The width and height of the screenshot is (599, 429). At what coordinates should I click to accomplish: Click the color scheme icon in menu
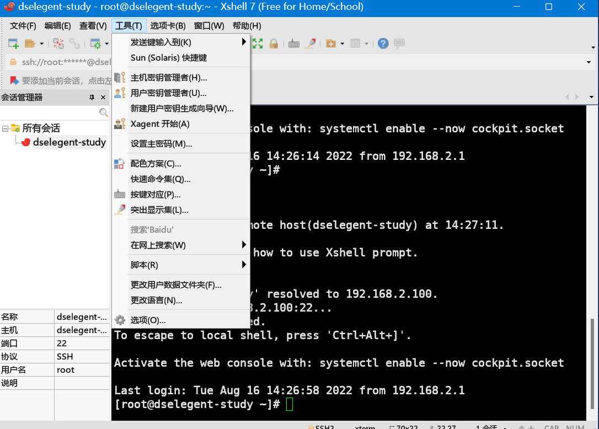(120, 164)
